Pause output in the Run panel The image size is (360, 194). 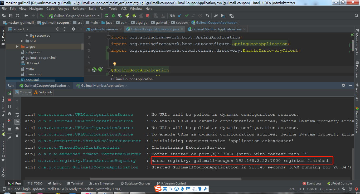click(x=9, y=107)
